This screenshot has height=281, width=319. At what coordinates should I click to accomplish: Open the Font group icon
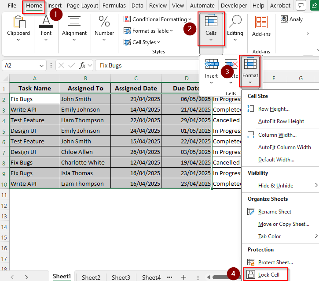click(46, 22)
